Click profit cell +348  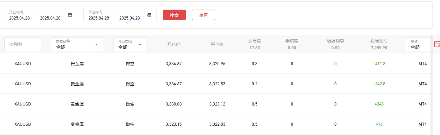(379, 104)
